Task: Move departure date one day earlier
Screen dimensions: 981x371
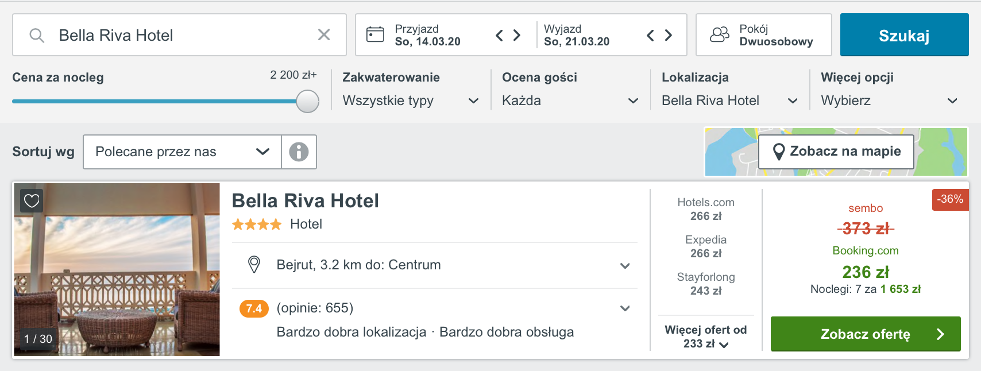Action: click(650, 36)
